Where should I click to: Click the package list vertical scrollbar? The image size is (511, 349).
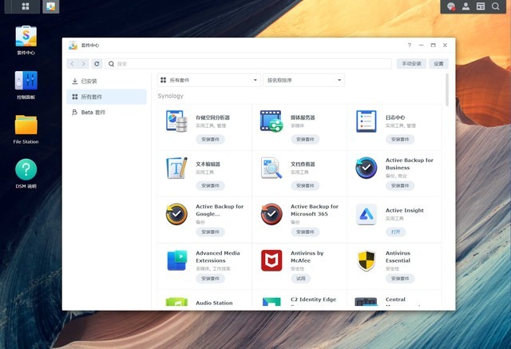(x=447, y=90)
